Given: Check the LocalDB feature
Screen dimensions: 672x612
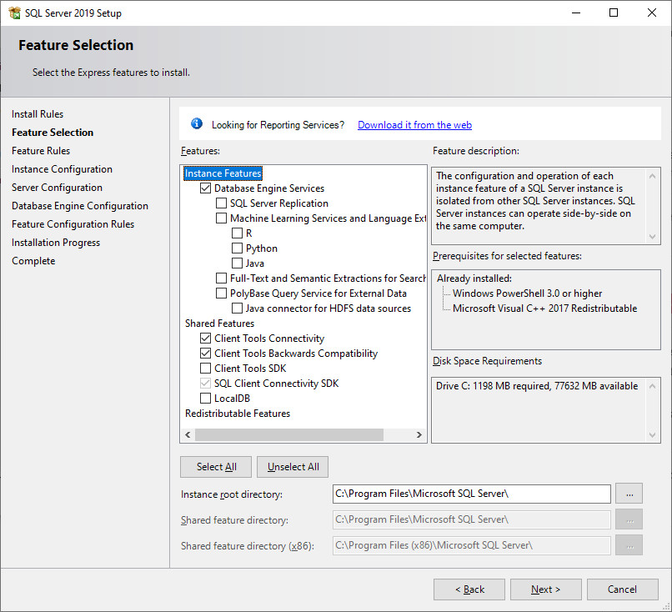Looking at the screenshot, I should coord(206,399).
